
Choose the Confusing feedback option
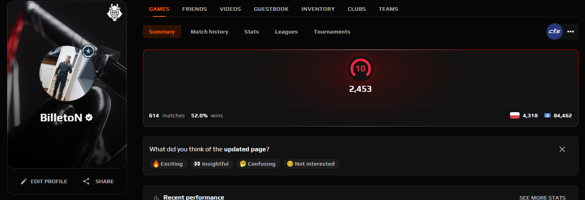[258, 164]
